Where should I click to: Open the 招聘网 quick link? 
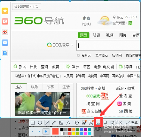(x=117, y=55)
